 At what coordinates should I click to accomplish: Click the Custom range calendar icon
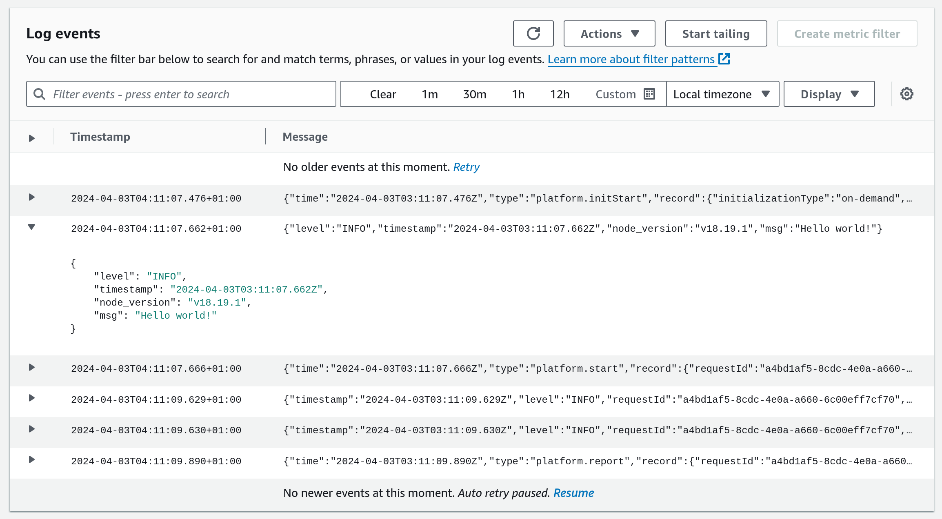tap(649, 94)
